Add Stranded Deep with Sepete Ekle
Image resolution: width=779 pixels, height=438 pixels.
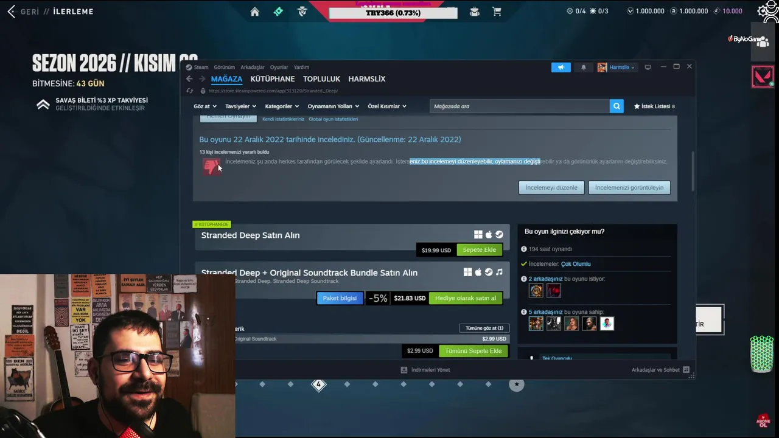[480, 250]
